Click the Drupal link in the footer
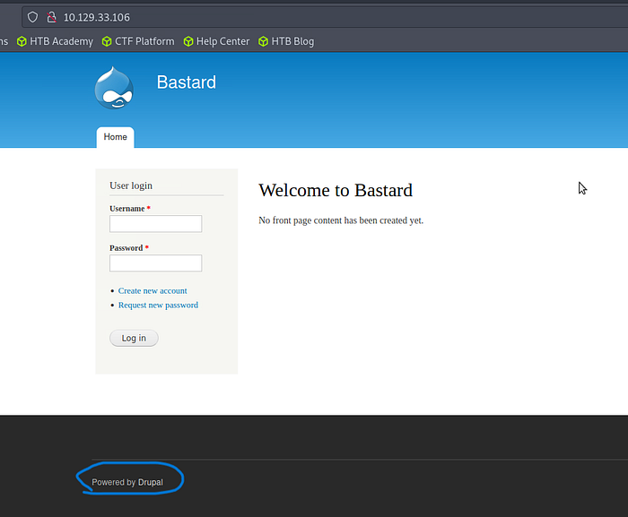628x517 pixels. (151, 482)
